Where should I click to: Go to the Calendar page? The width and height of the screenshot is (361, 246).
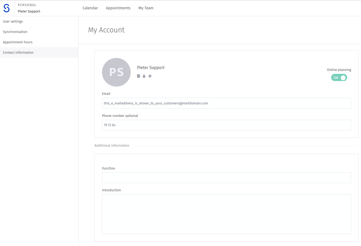(90, 8)
